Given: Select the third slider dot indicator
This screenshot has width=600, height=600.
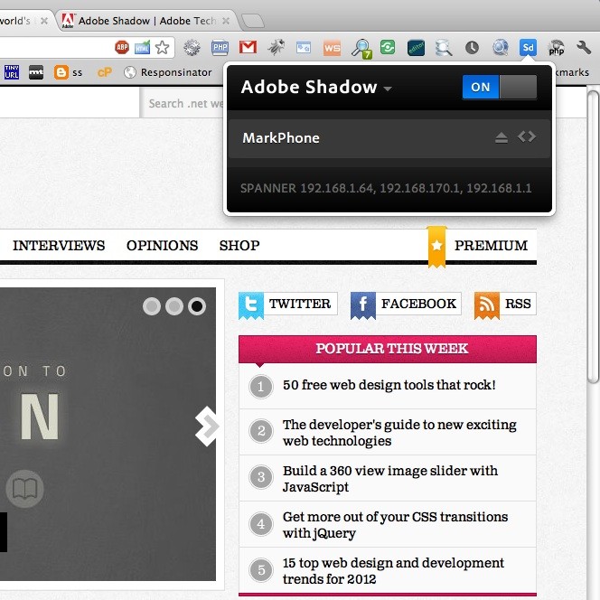Looking at the screenshot, I should (x=197, y=306).
